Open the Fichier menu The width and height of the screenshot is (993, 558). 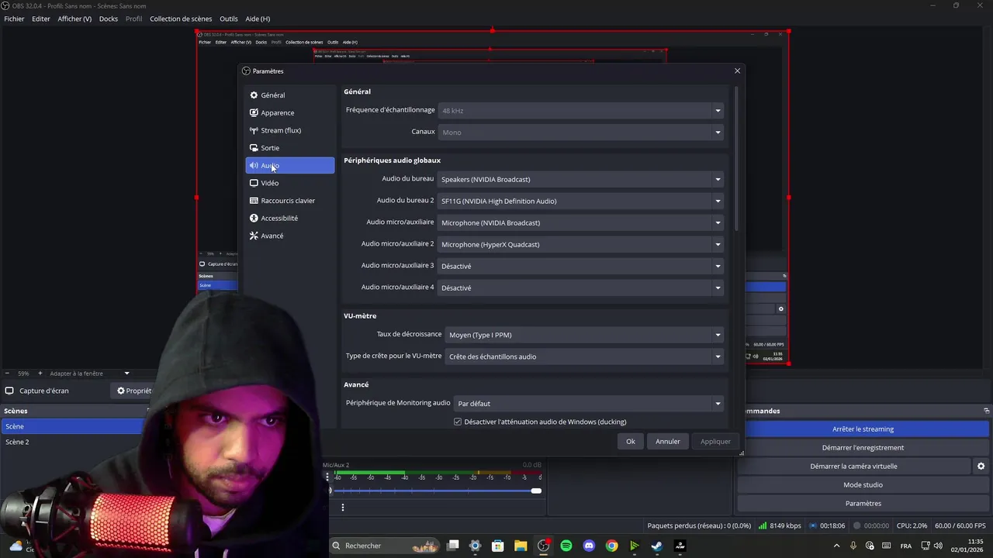click(x=14, y=19)
